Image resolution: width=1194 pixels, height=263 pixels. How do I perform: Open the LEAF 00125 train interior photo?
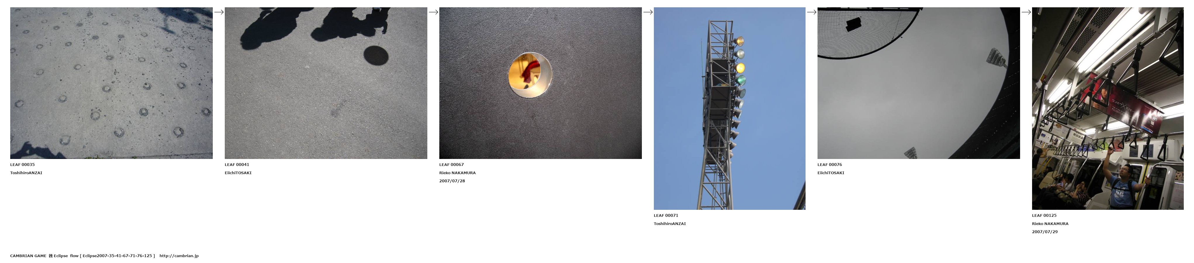click(x=1108, y=108)
